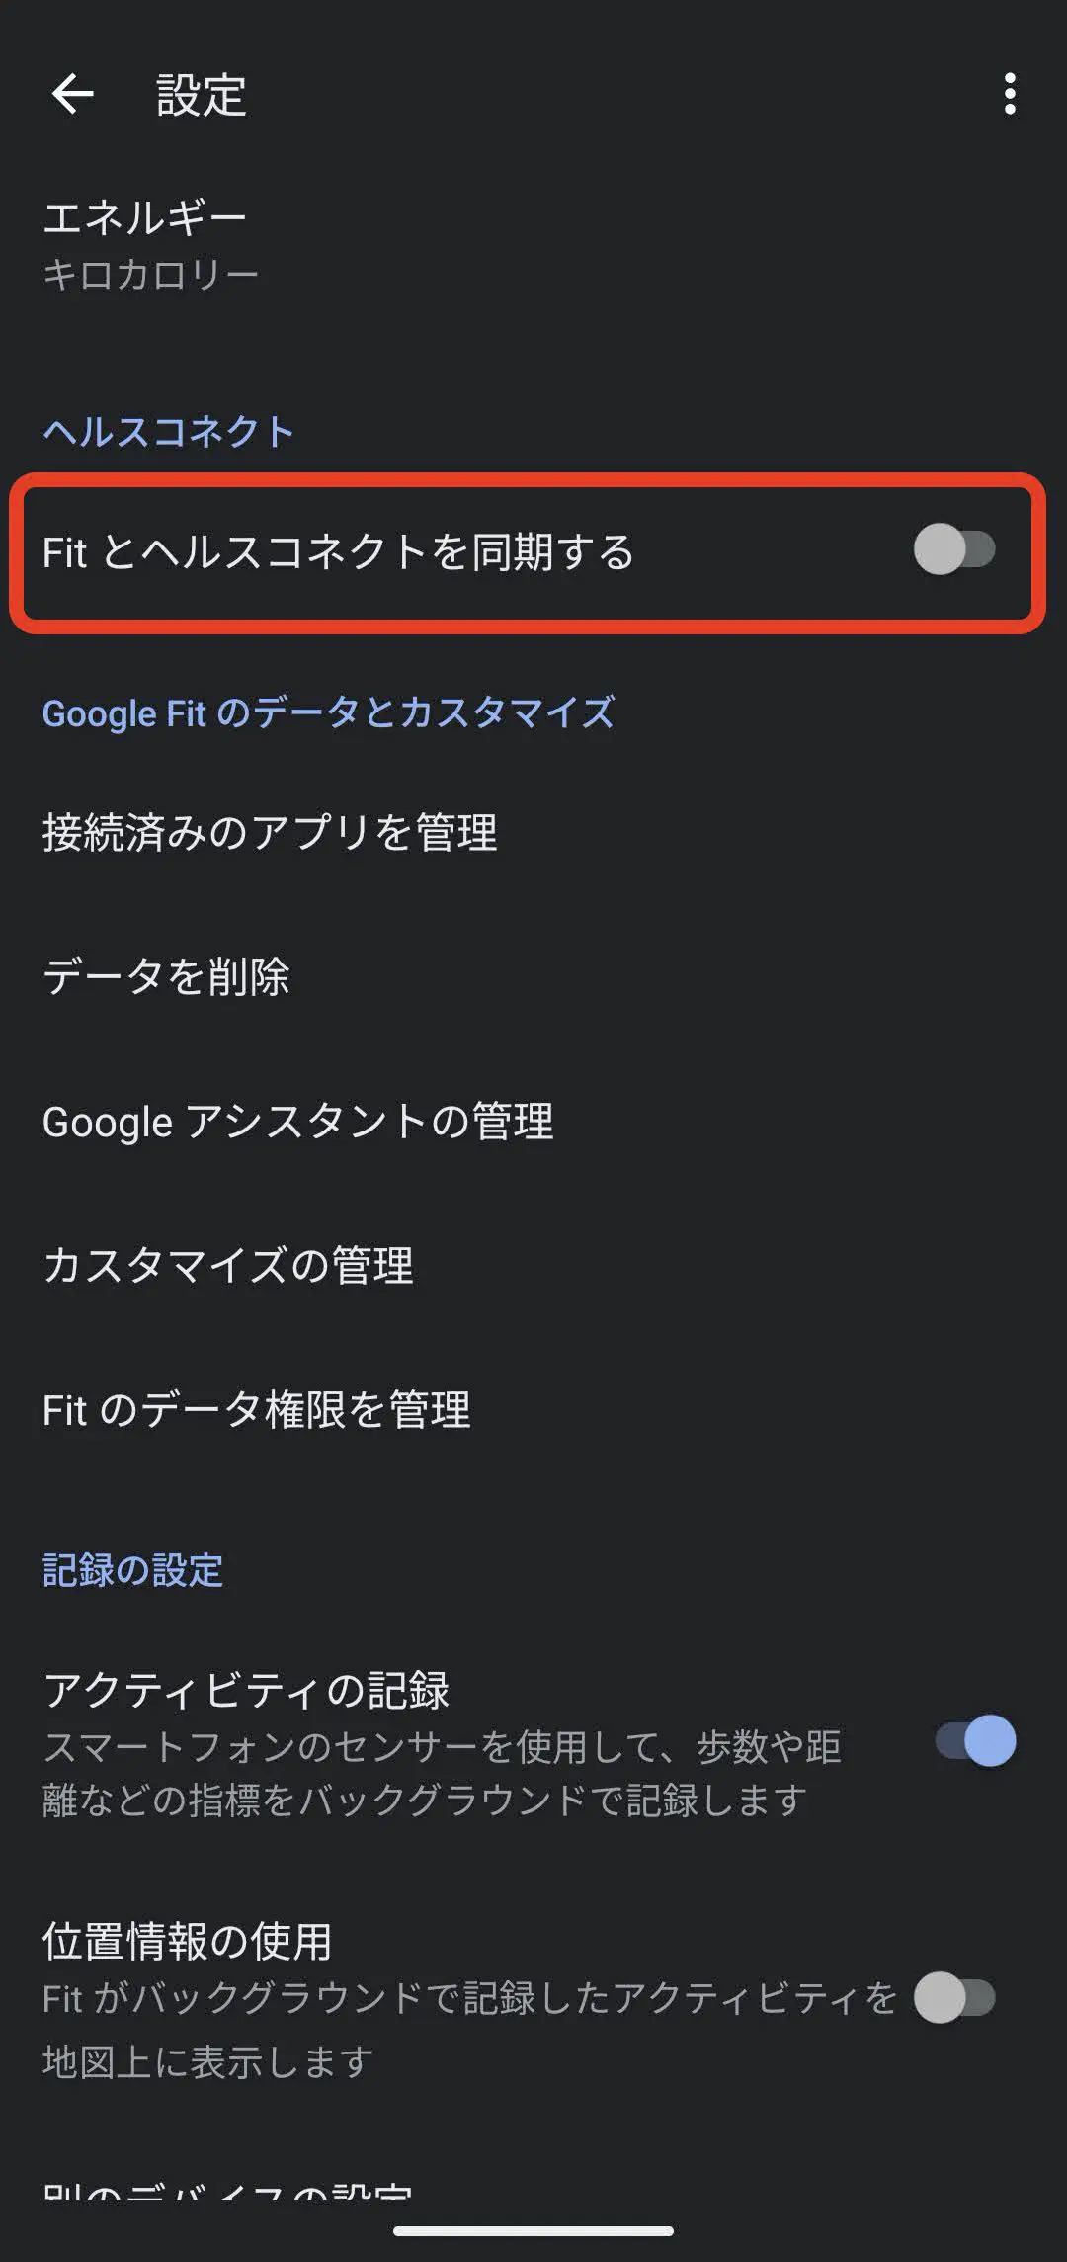Tap the bottom home gesture bar
Viewport: 1067px width, 2262px height.
(x=533, y=2231)
